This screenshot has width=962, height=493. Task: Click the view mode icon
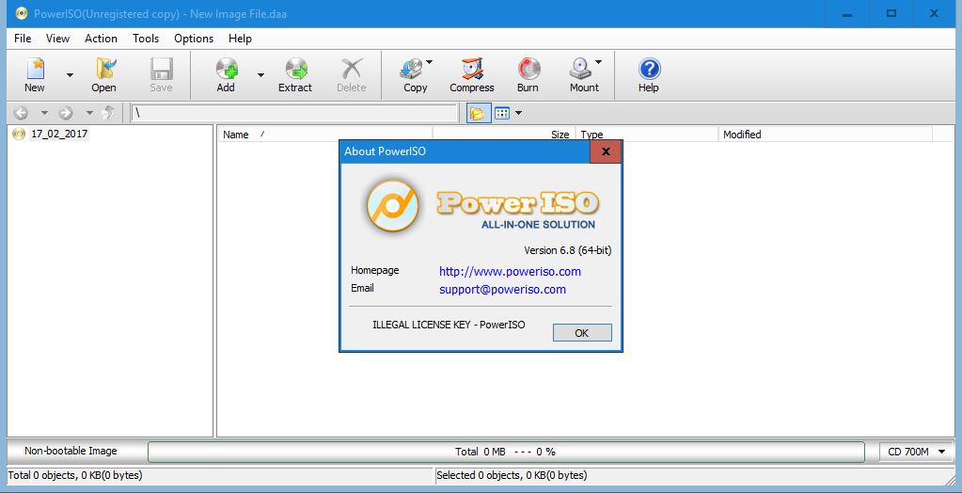(502, 113)
